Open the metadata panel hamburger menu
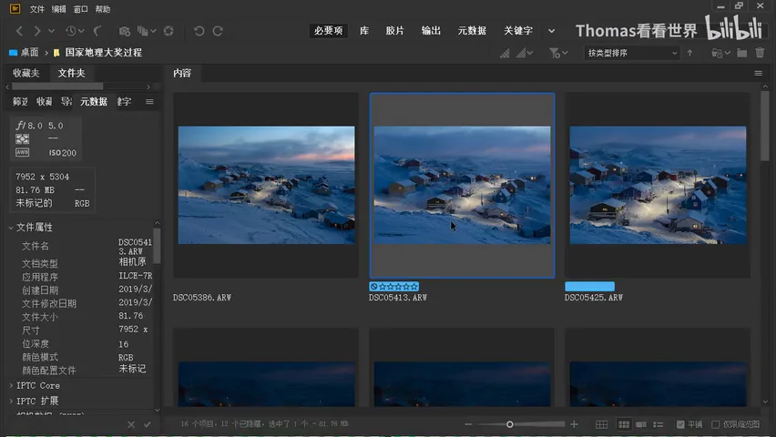Viewport: 776px width, 437px height. tap(149, 101)
